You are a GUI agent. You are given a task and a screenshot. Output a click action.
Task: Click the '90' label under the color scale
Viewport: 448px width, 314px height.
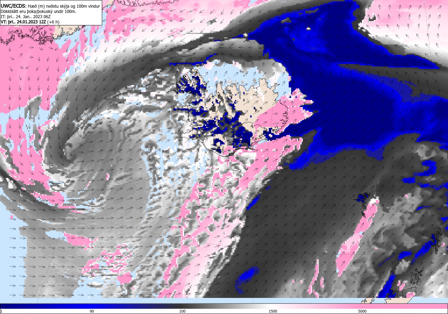point(92,311)
